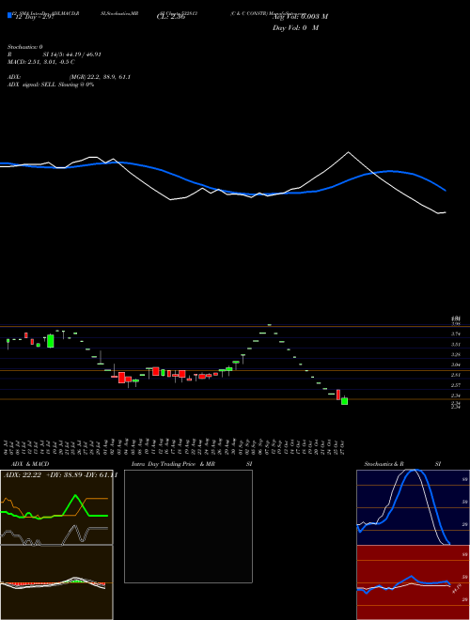Click the 3.51 price axis label

coord(455,344)
